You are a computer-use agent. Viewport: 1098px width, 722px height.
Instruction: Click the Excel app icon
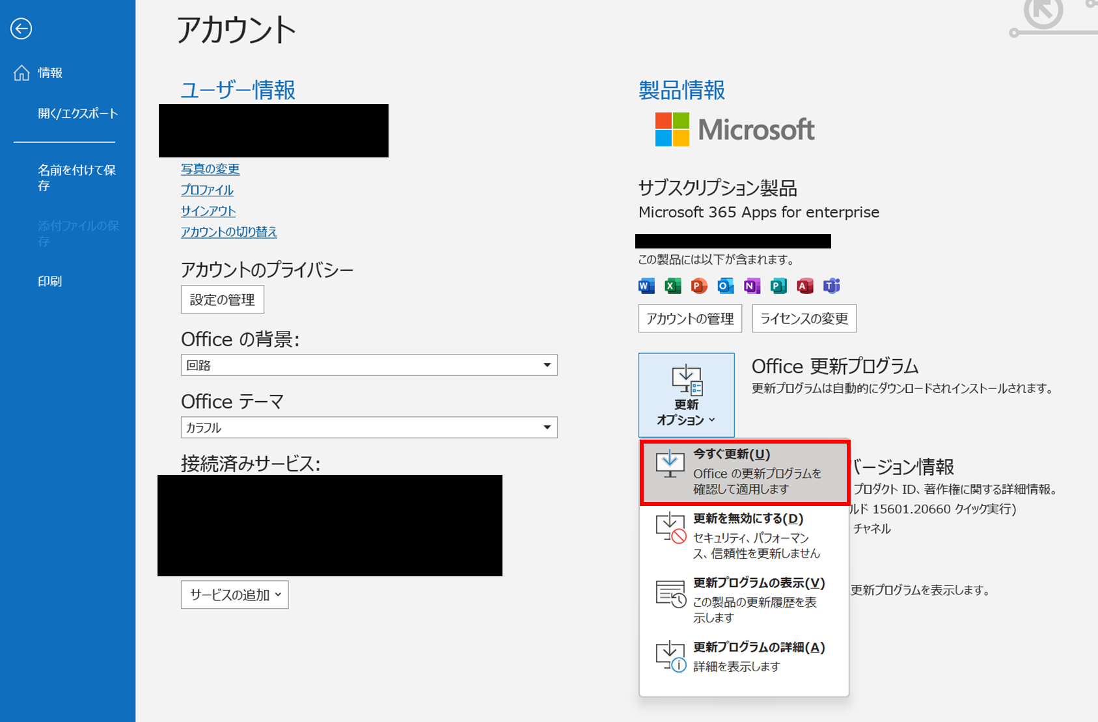click(673, 286)
